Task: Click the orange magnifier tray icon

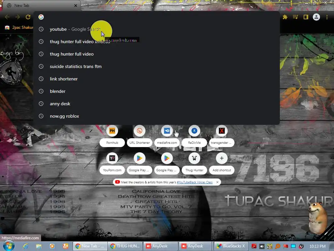Action: tap(278, 246)
